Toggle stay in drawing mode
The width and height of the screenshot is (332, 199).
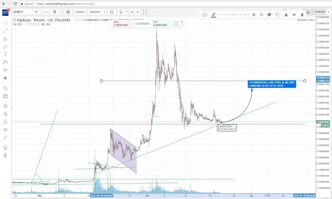tap(5, 114)
